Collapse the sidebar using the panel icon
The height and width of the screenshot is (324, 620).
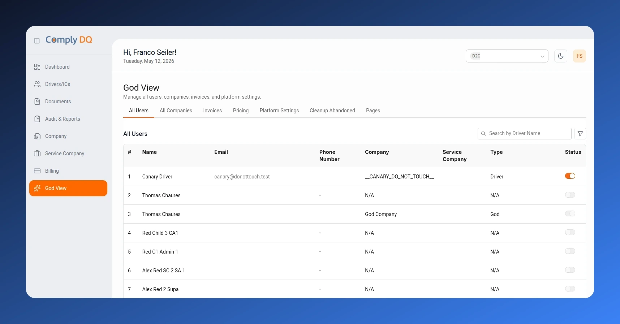point(37,41)
